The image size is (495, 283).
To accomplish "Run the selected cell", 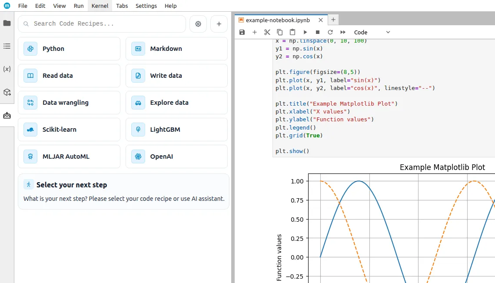I will (305, 32).
